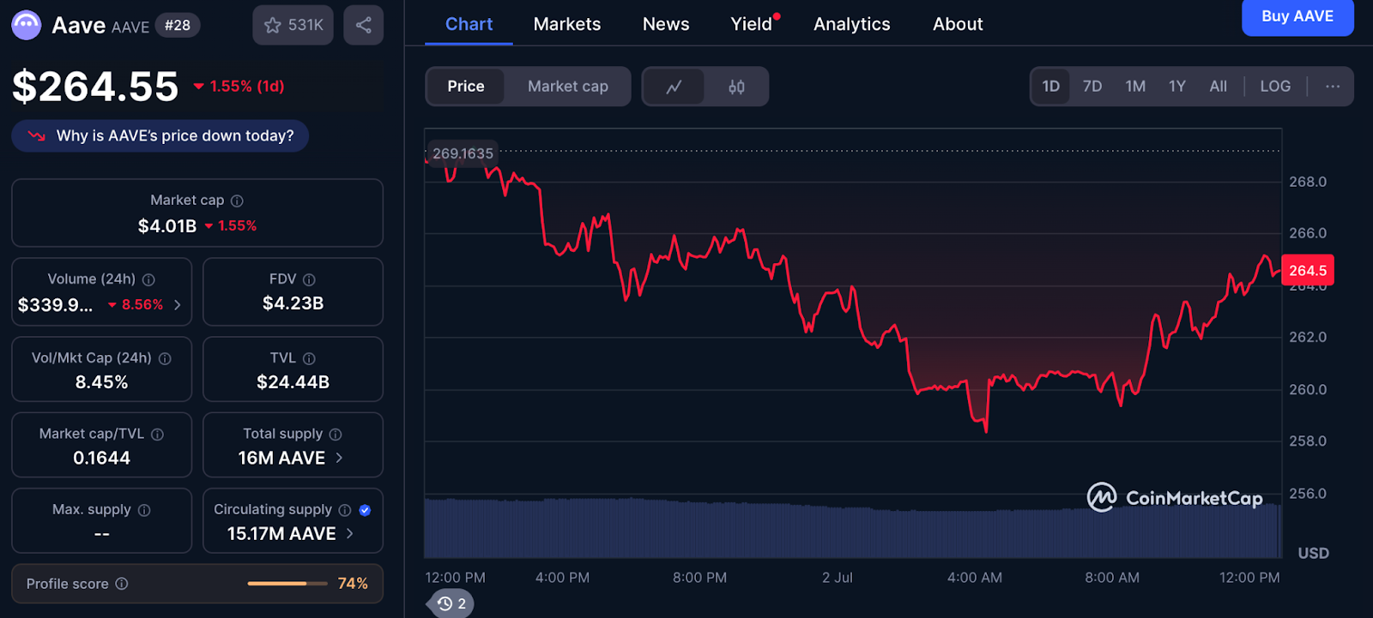The height and width of the screenshot is (618, 1373).
Task: Set chart range to 7D
Action: pos(1092,87)
